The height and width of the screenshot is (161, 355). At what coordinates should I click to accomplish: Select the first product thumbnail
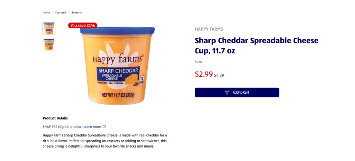[x=49, y=29]
